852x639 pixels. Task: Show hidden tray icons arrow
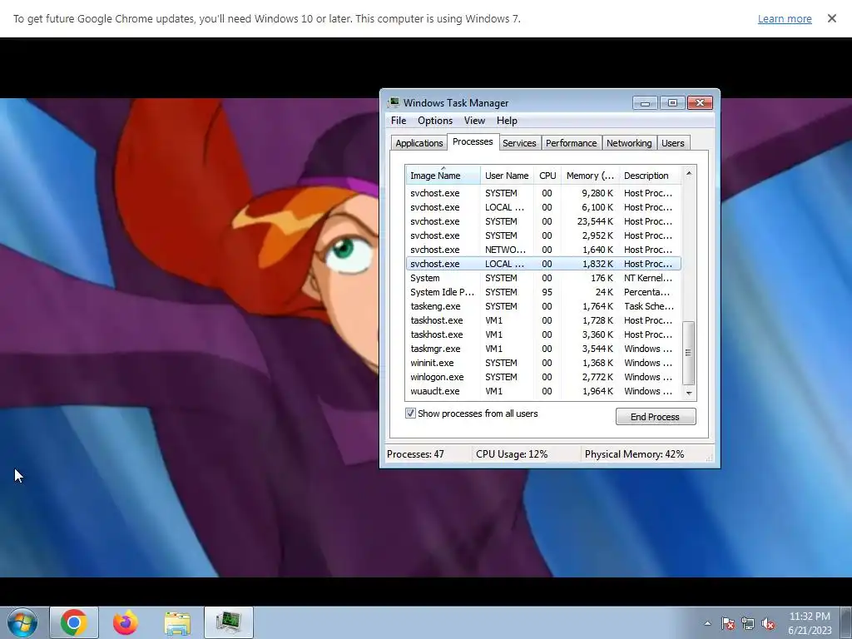(707, 623)
